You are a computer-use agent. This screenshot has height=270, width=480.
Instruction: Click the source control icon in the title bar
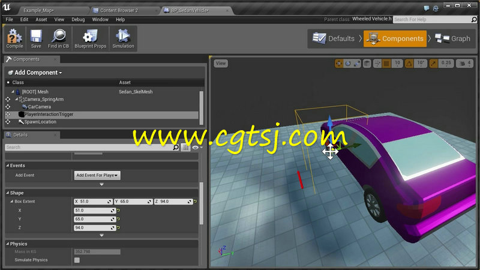tap(436, 8)
